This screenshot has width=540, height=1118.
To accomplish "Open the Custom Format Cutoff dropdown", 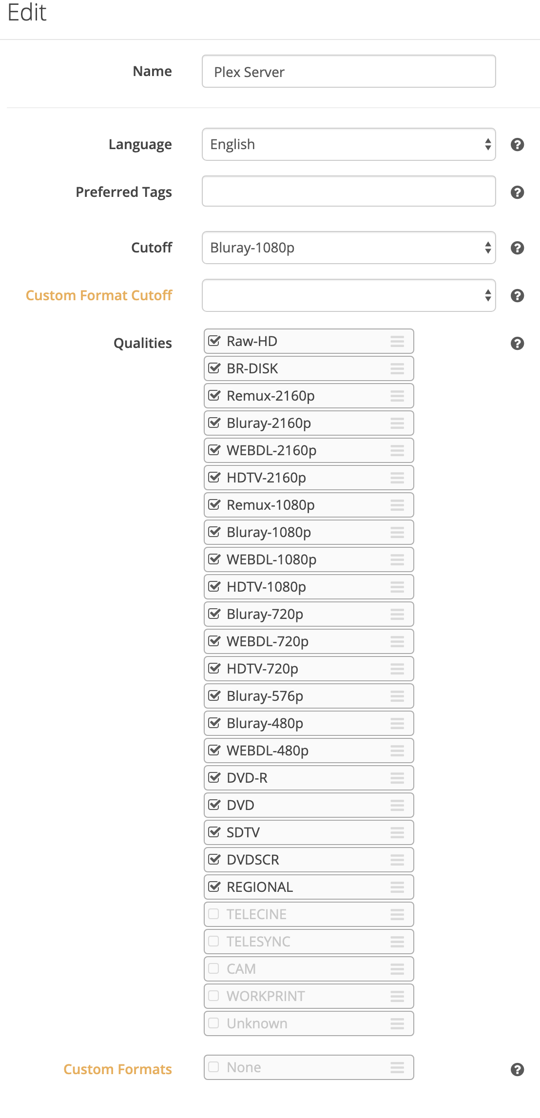I will pyautogui.click(x=348, y=295).
